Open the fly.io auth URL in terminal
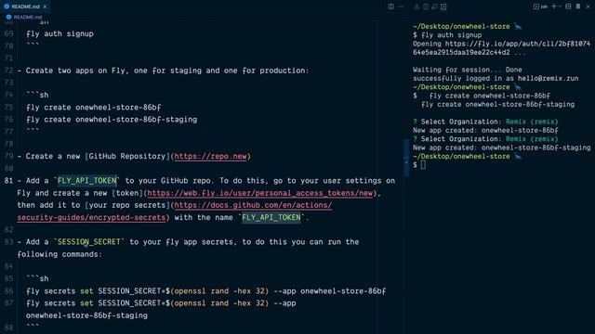Image resolution: width=595 pixels, height=334 pixels. (x=502, y=48)
